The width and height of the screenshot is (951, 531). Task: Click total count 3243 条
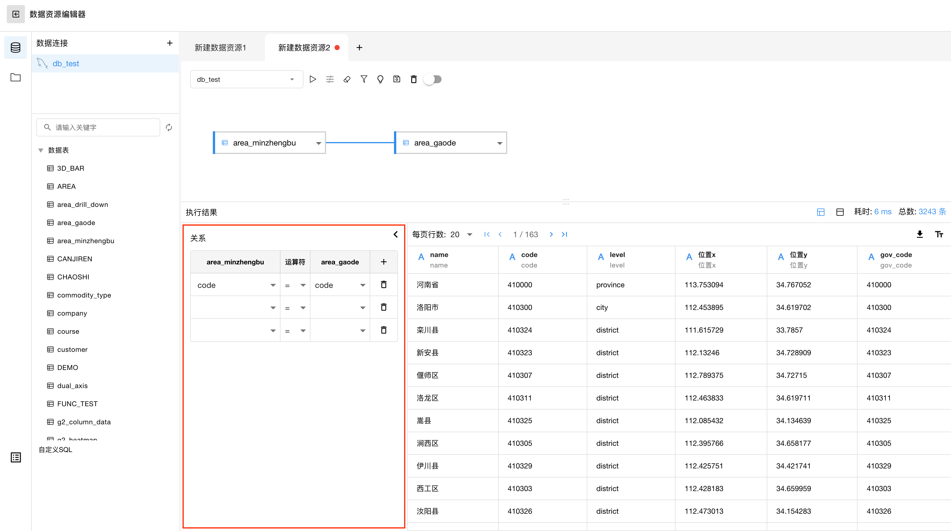932,212
